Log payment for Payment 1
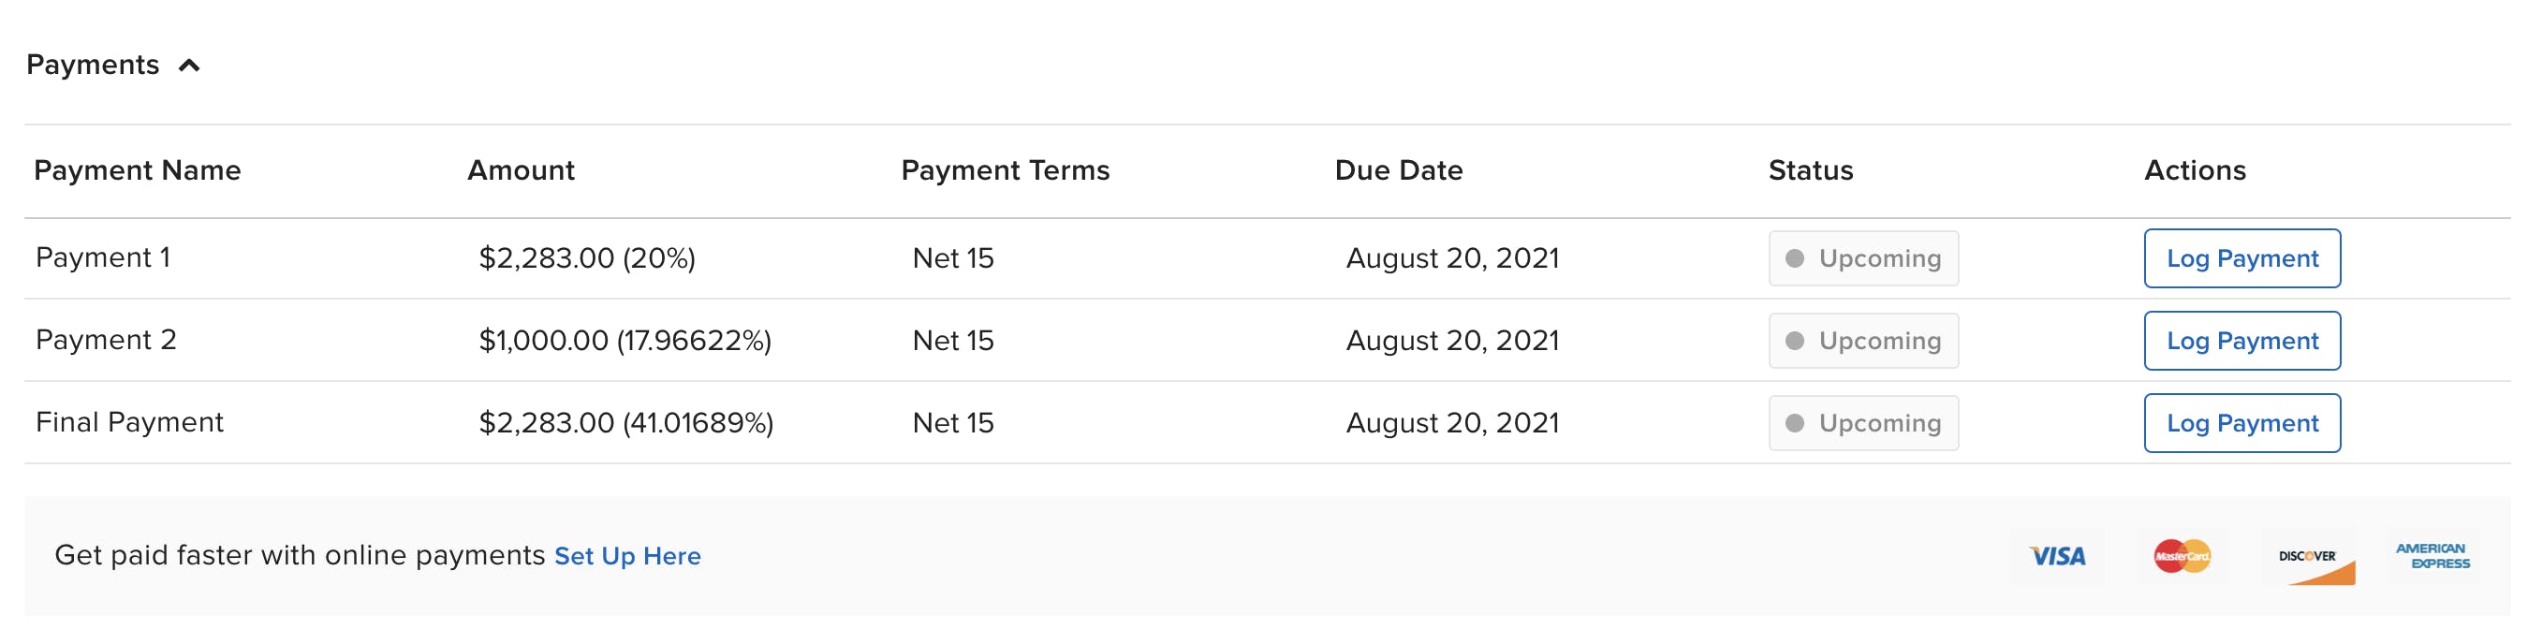 [x=2241, y=258]
